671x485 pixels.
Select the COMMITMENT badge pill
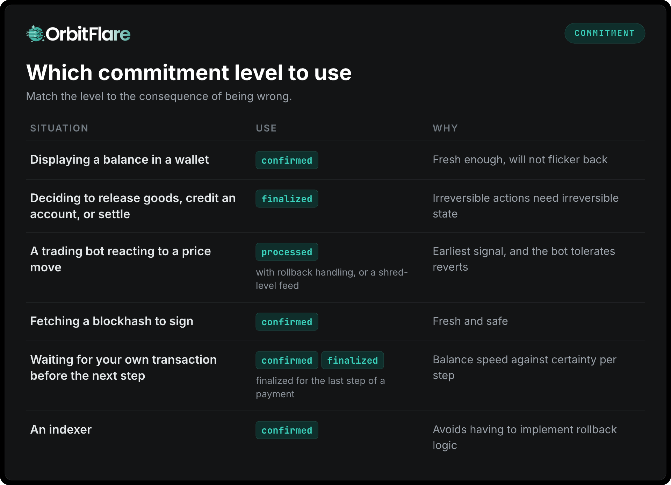605,33
